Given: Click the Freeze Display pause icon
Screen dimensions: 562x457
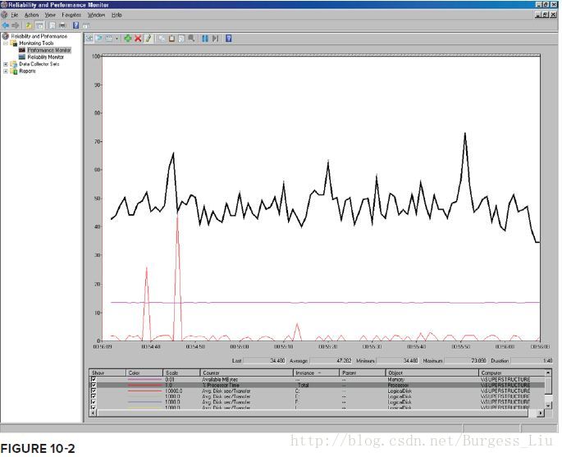Looking at the screenshot, I should click(204, 39).
